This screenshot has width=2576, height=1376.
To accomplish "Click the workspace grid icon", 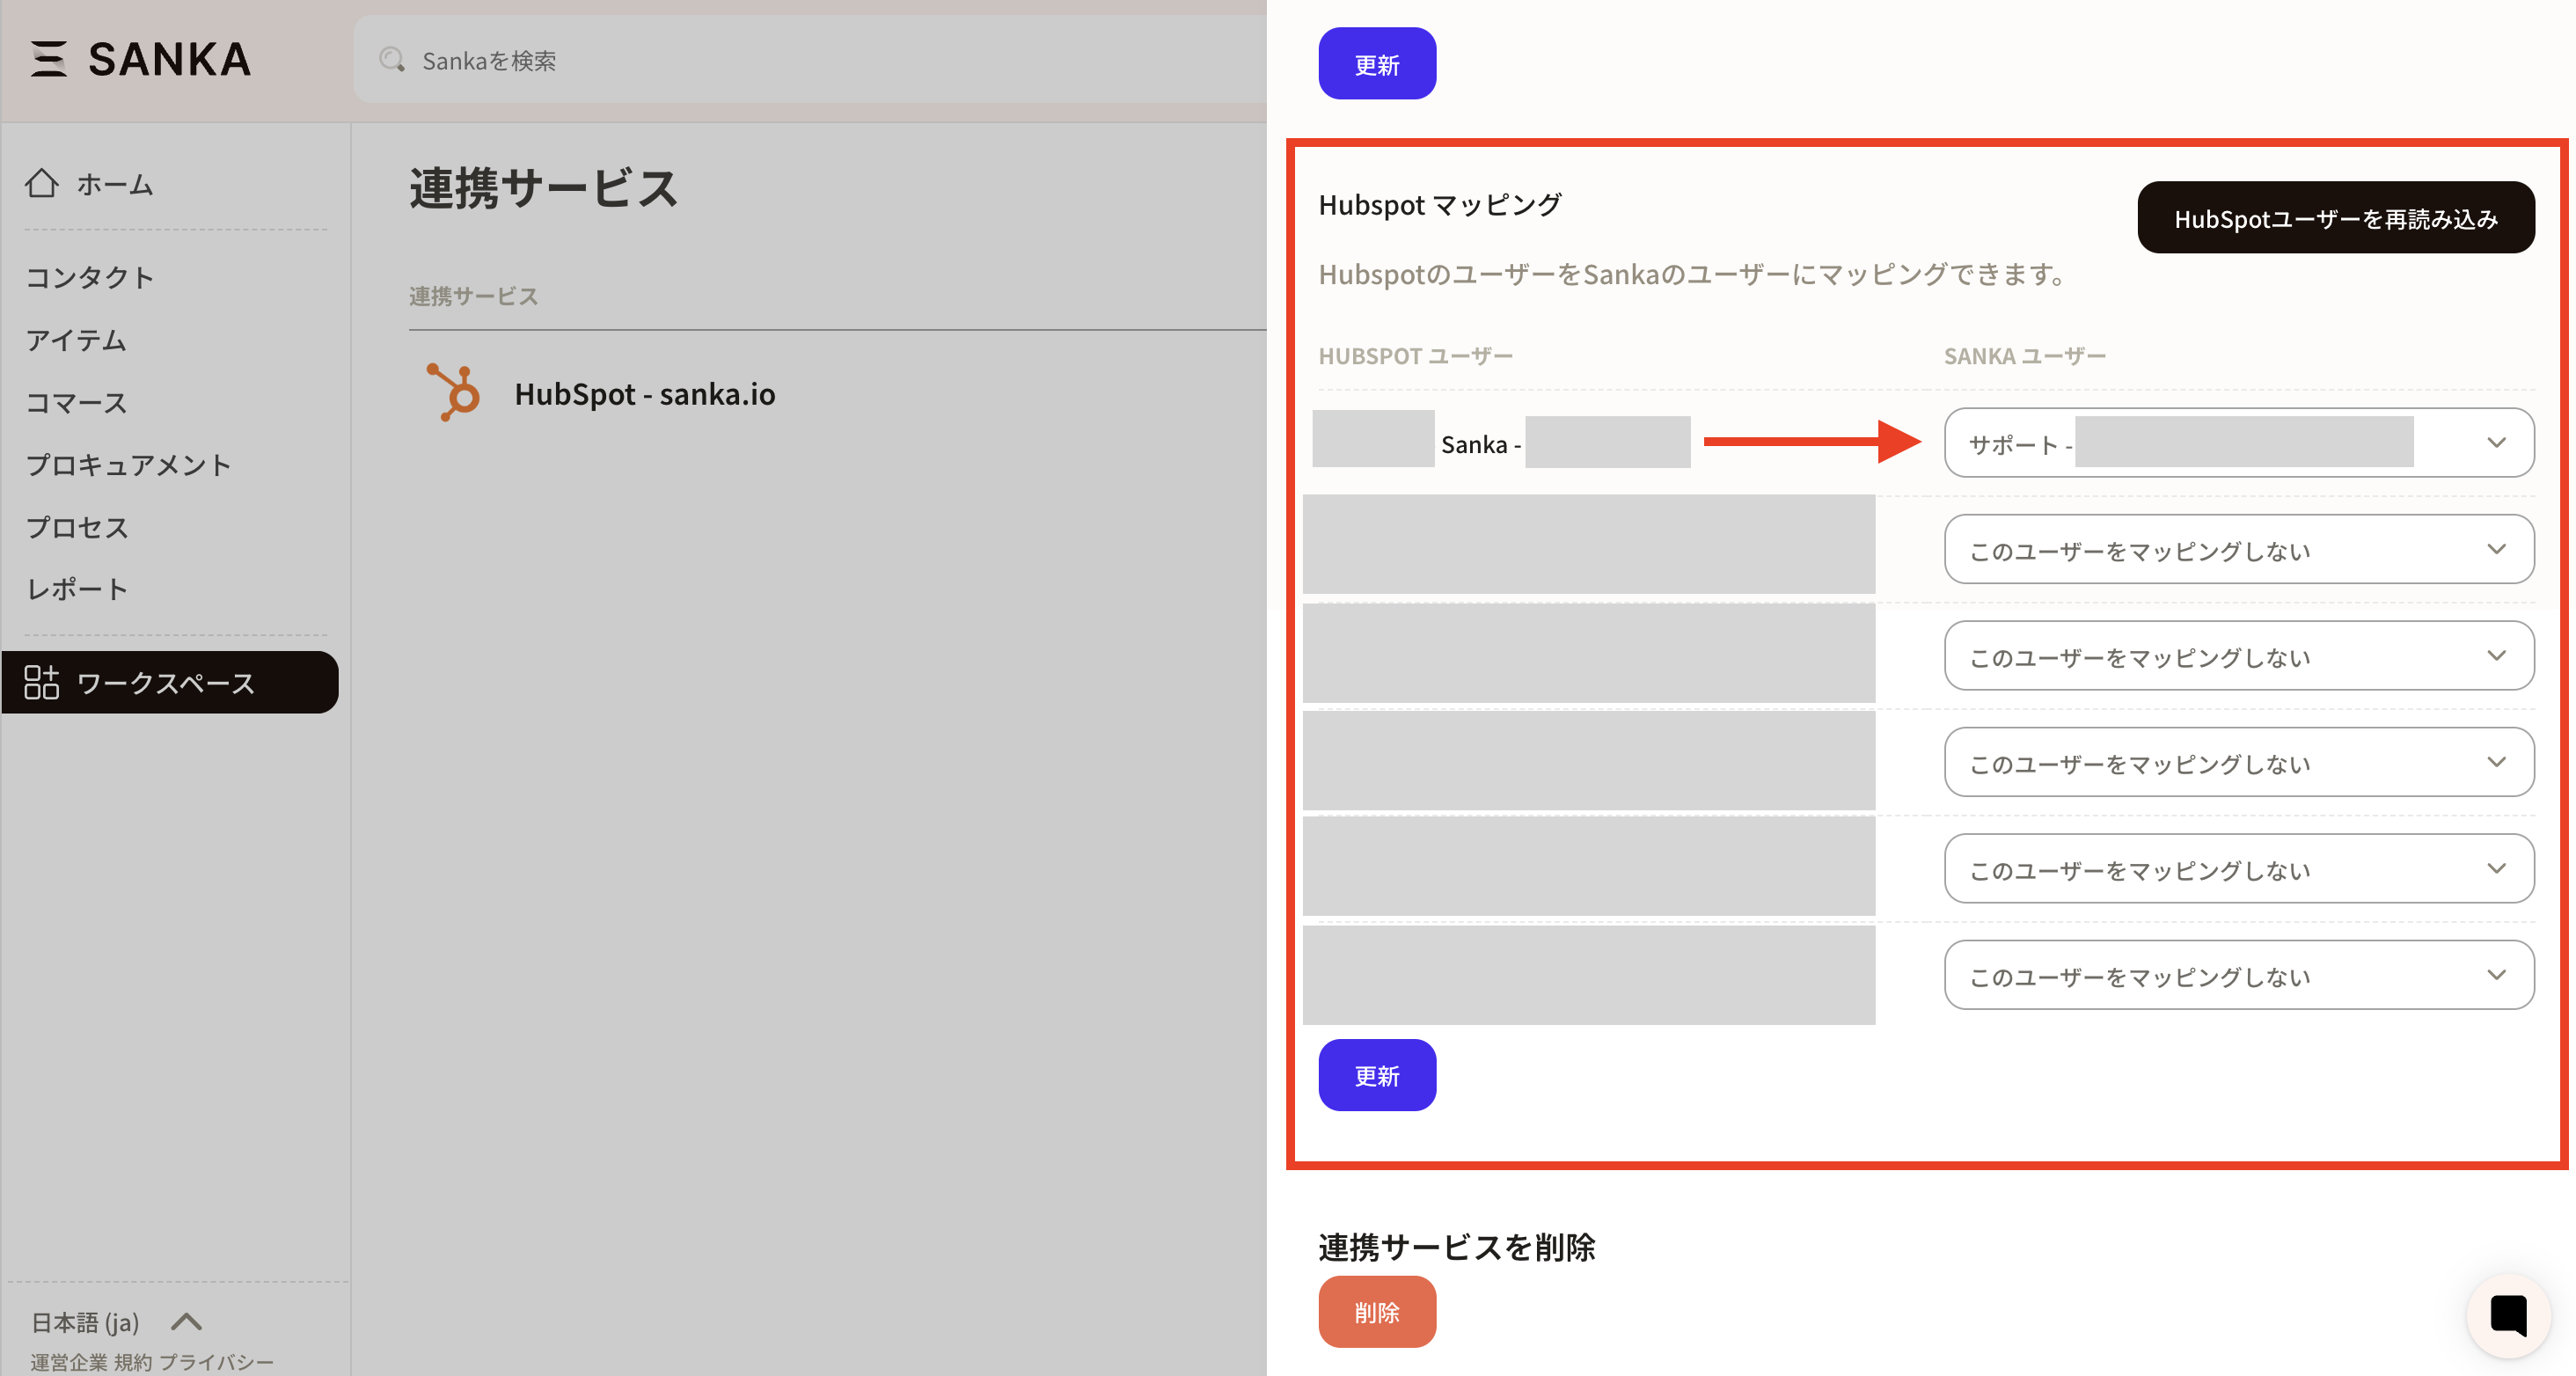I will pos(42,682).
